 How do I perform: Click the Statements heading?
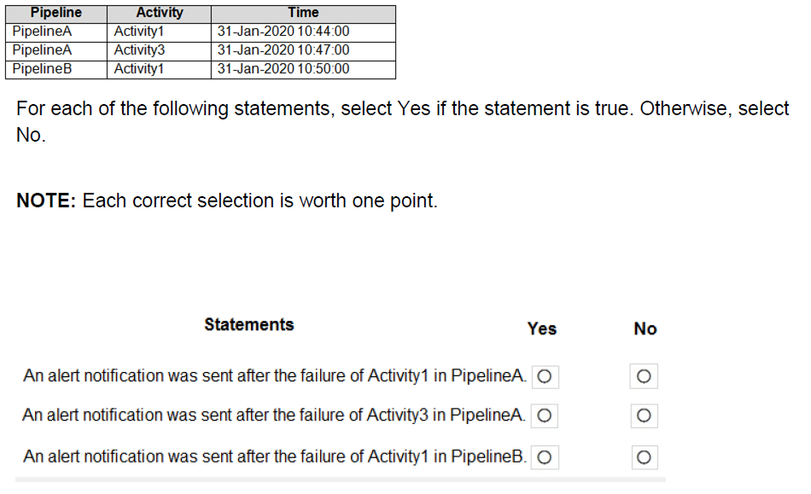click(x=248, y=325)
